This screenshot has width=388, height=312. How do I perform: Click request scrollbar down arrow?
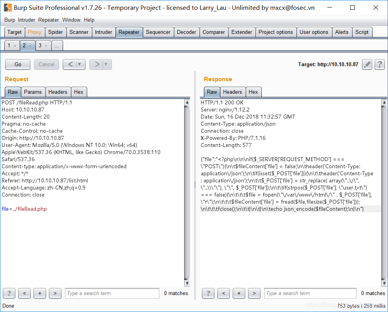click(x=187, y=283)
